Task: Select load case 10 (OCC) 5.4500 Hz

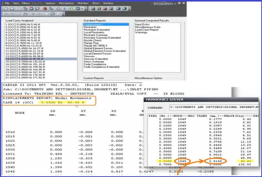Action: [x=41, y=48]
